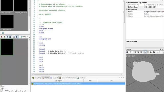Select the scale tool in Render toolbar
This screenshot has height=92, width=164.
[154, 52]
